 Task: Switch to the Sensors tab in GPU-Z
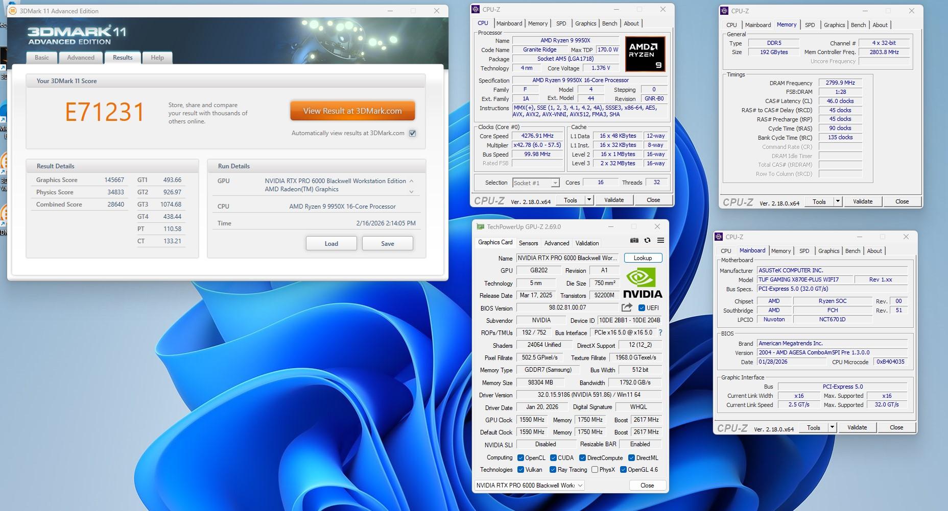(528, 243)
